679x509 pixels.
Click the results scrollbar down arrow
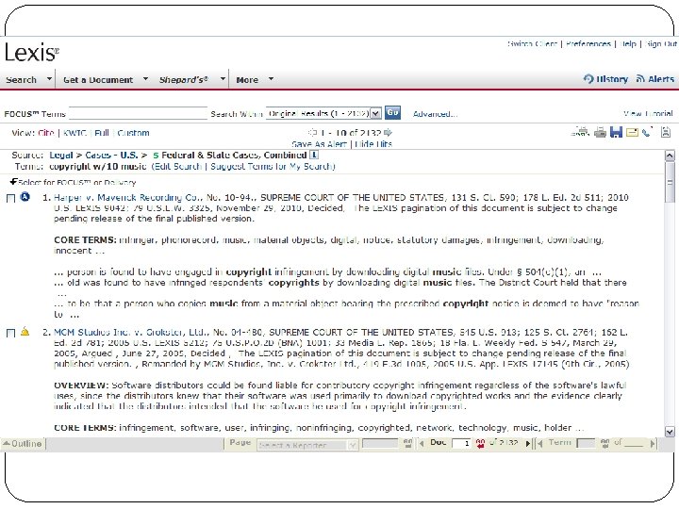[x=670, y=431]
